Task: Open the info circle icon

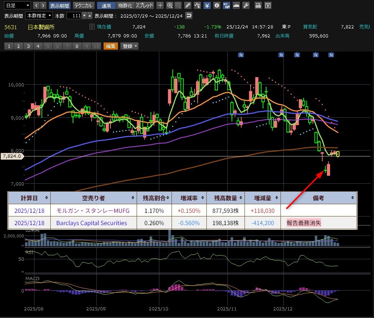Action: point(216,5)
